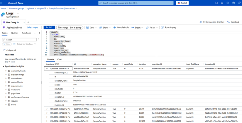Collapse the Application Insights group
Screen dimensions: 242x123
coord(4,66)
